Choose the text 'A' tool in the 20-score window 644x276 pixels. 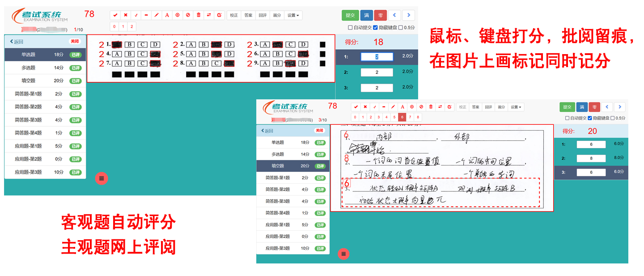click(402, 107)
